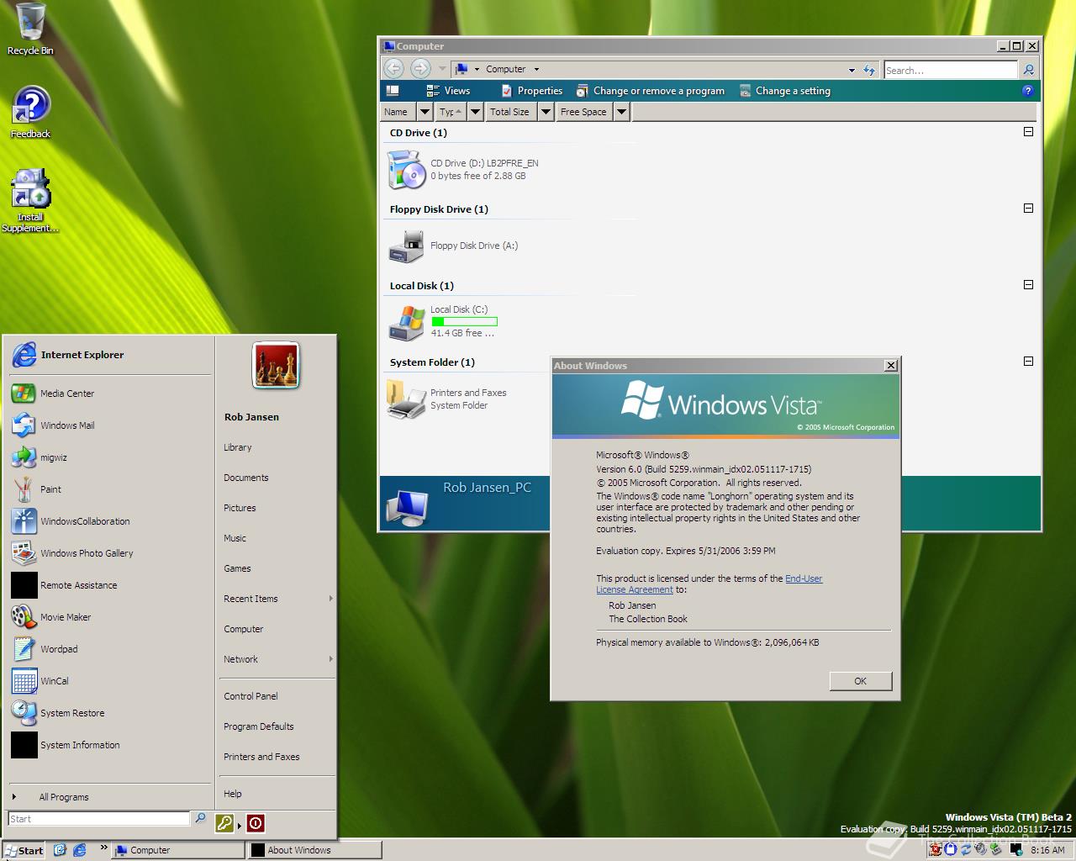This screenshot has height=861, width=1076.
Task: Click the refresh icon beside address bar
Action: [869, 70]
